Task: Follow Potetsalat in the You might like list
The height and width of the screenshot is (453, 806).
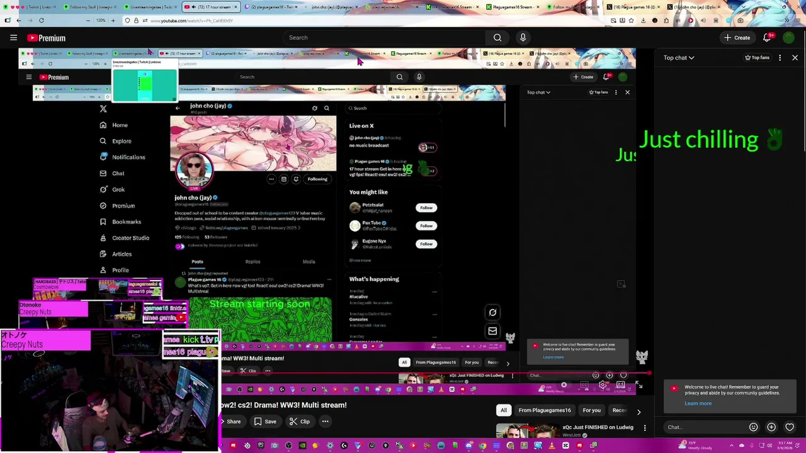Action: pyautogui.click(x=426, y=208)
